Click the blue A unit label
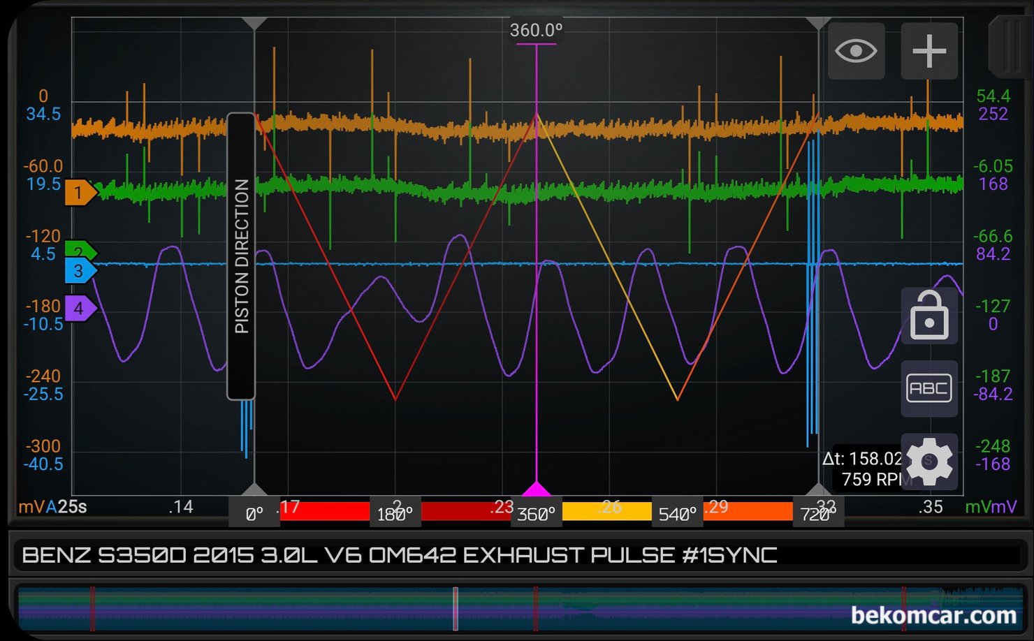 pos(52,507)
